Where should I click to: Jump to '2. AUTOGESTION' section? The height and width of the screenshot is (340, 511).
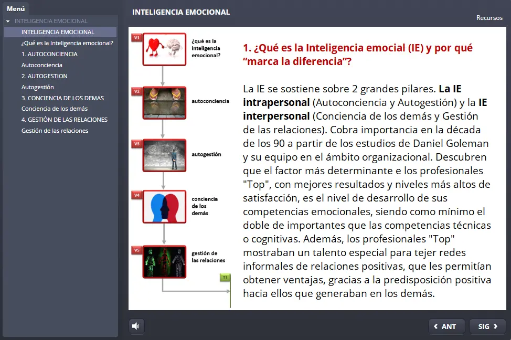tap(45, 76)
